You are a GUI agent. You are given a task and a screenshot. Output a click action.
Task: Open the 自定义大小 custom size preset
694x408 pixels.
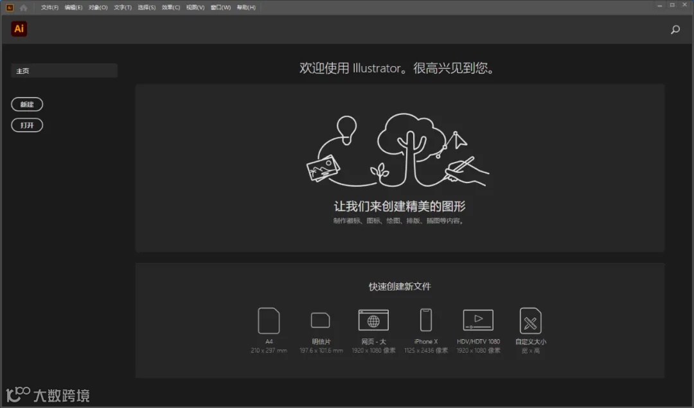point(530,321)
